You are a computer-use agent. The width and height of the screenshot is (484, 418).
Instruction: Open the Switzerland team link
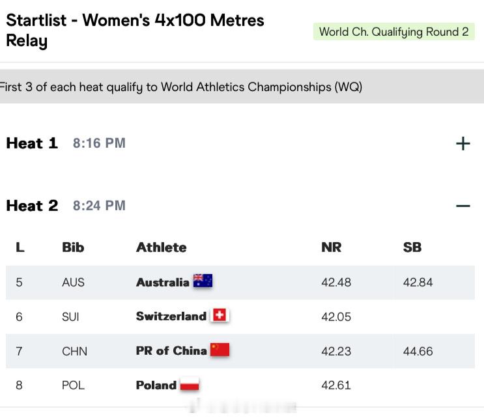pos(171,316)
